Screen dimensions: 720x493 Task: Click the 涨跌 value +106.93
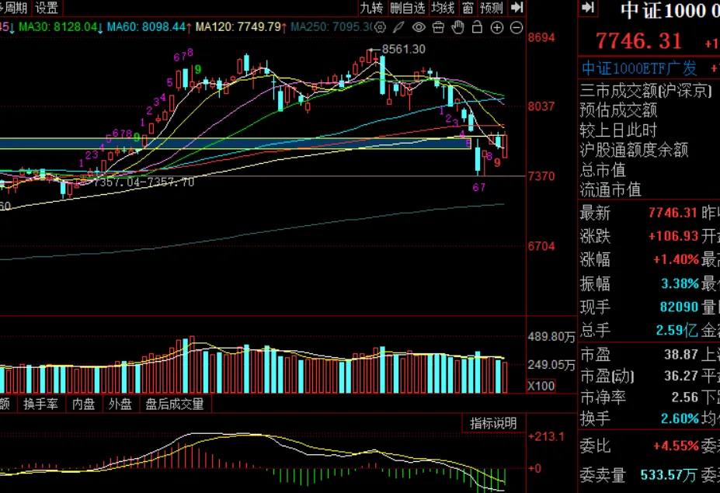[673, 236]
